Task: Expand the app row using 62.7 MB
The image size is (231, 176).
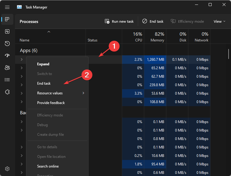Action: coord(22,76)
